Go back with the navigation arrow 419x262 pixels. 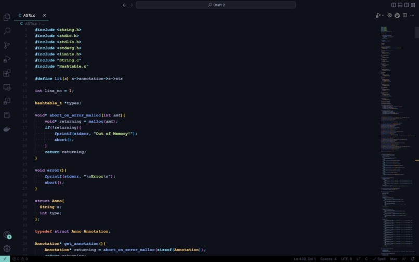(125, 5)
